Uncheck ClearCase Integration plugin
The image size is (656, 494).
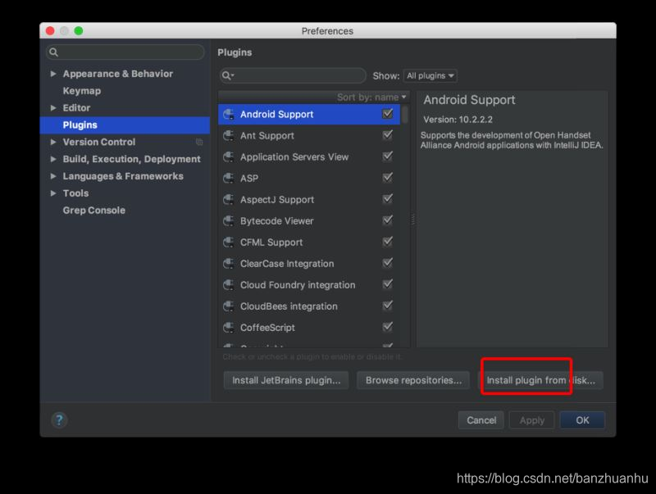click(387, 263)
